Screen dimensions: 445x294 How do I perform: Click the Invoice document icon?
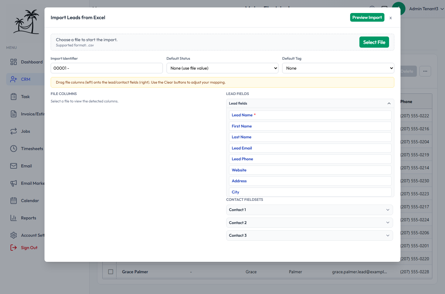click(14, 114)
